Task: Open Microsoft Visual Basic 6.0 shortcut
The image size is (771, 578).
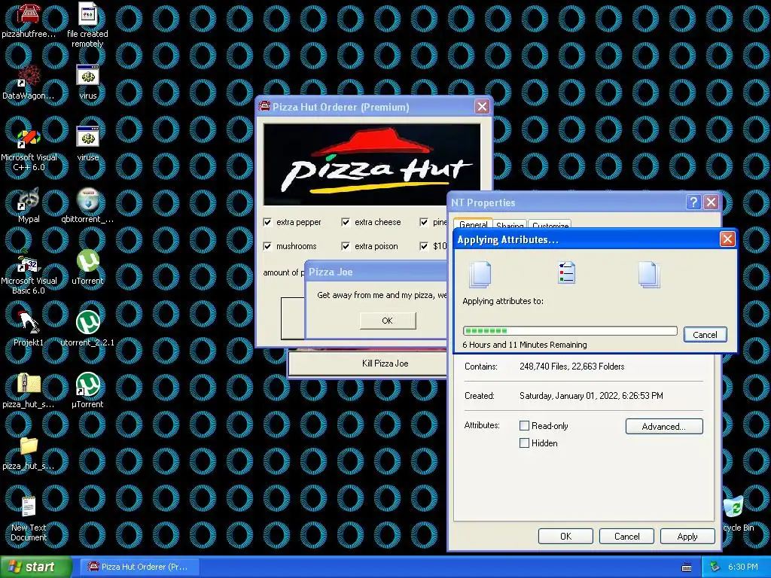Action: [x=29, y=261]
